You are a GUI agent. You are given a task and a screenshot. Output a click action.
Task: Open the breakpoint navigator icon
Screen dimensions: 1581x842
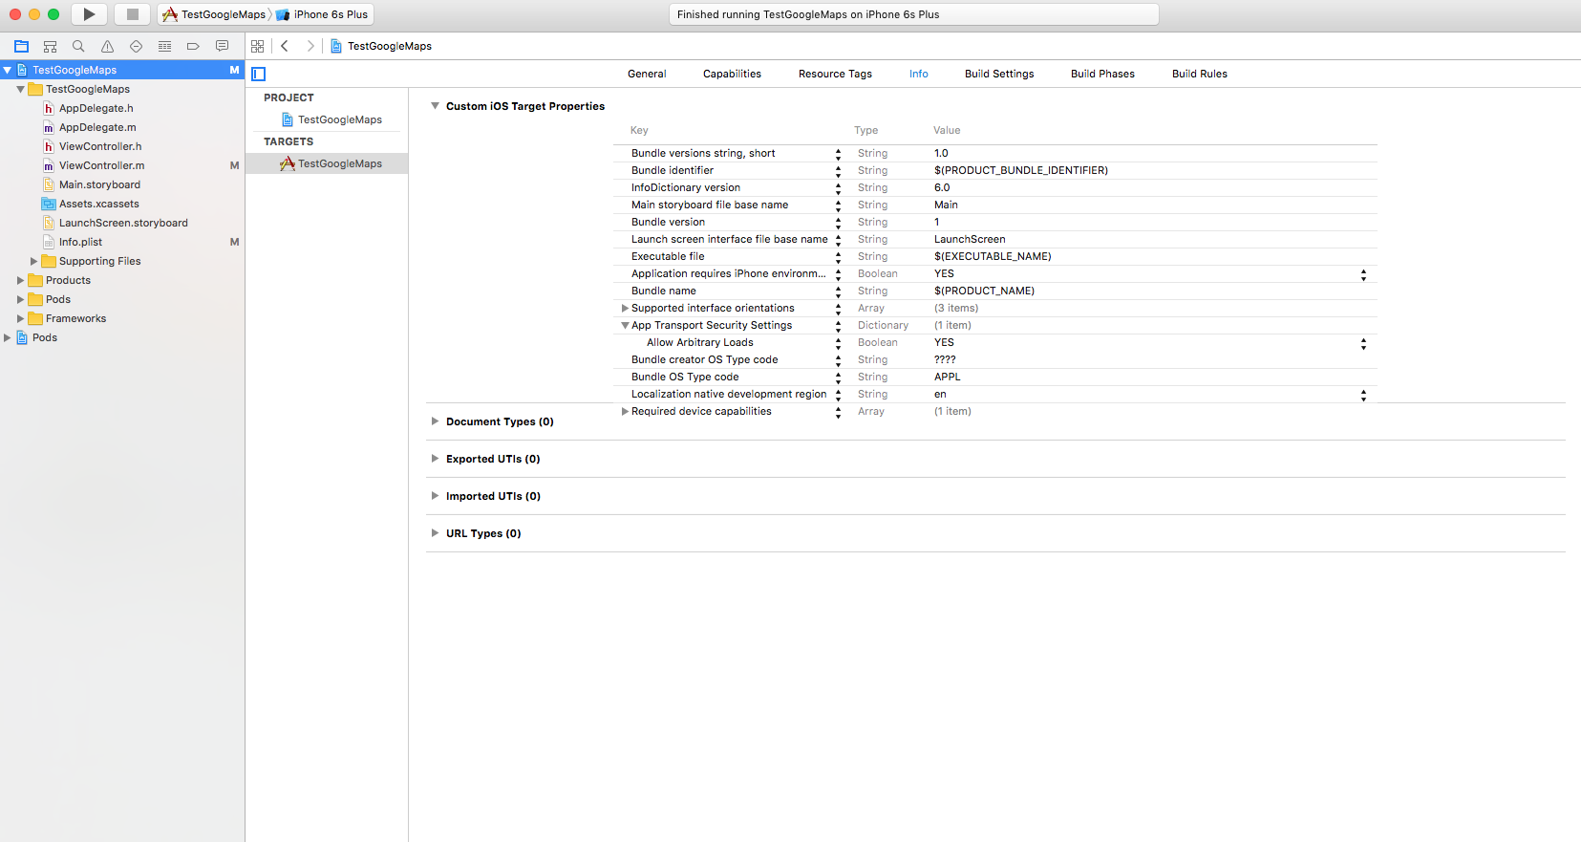193,46
